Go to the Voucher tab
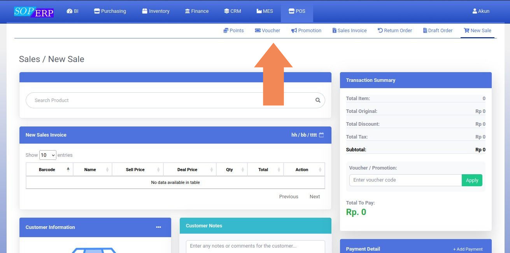The height and width of the screenshot is (253, 510). 268,30
